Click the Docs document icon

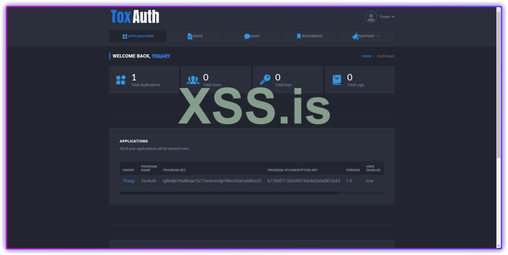190,36
